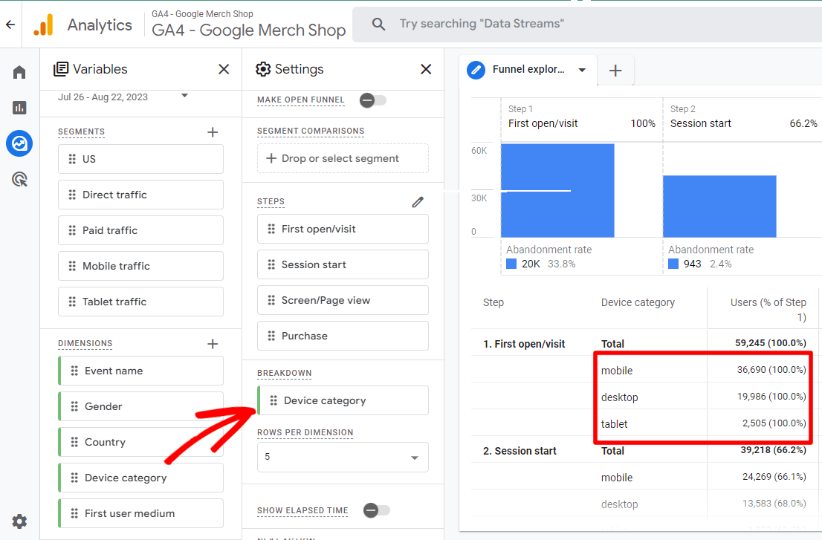The height and width of the screenshot is (540, 822).
Task: Select the Reports icon in sidebar
Action: point(19,107)
